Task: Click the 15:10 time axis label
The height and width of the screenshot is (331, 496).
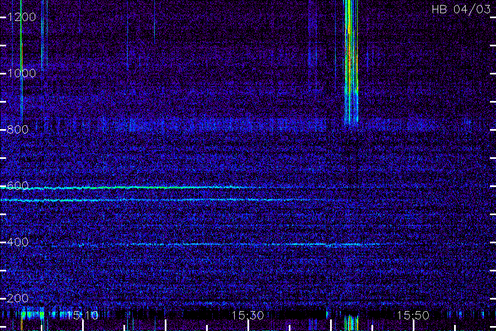Action: (83, 316)
